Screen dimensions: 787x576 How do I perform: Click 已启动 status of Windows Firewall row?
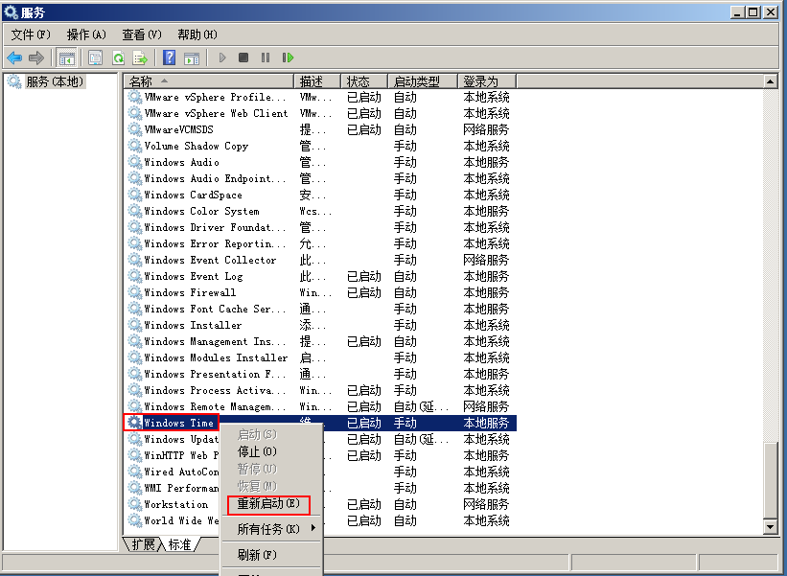pos(364,292)
